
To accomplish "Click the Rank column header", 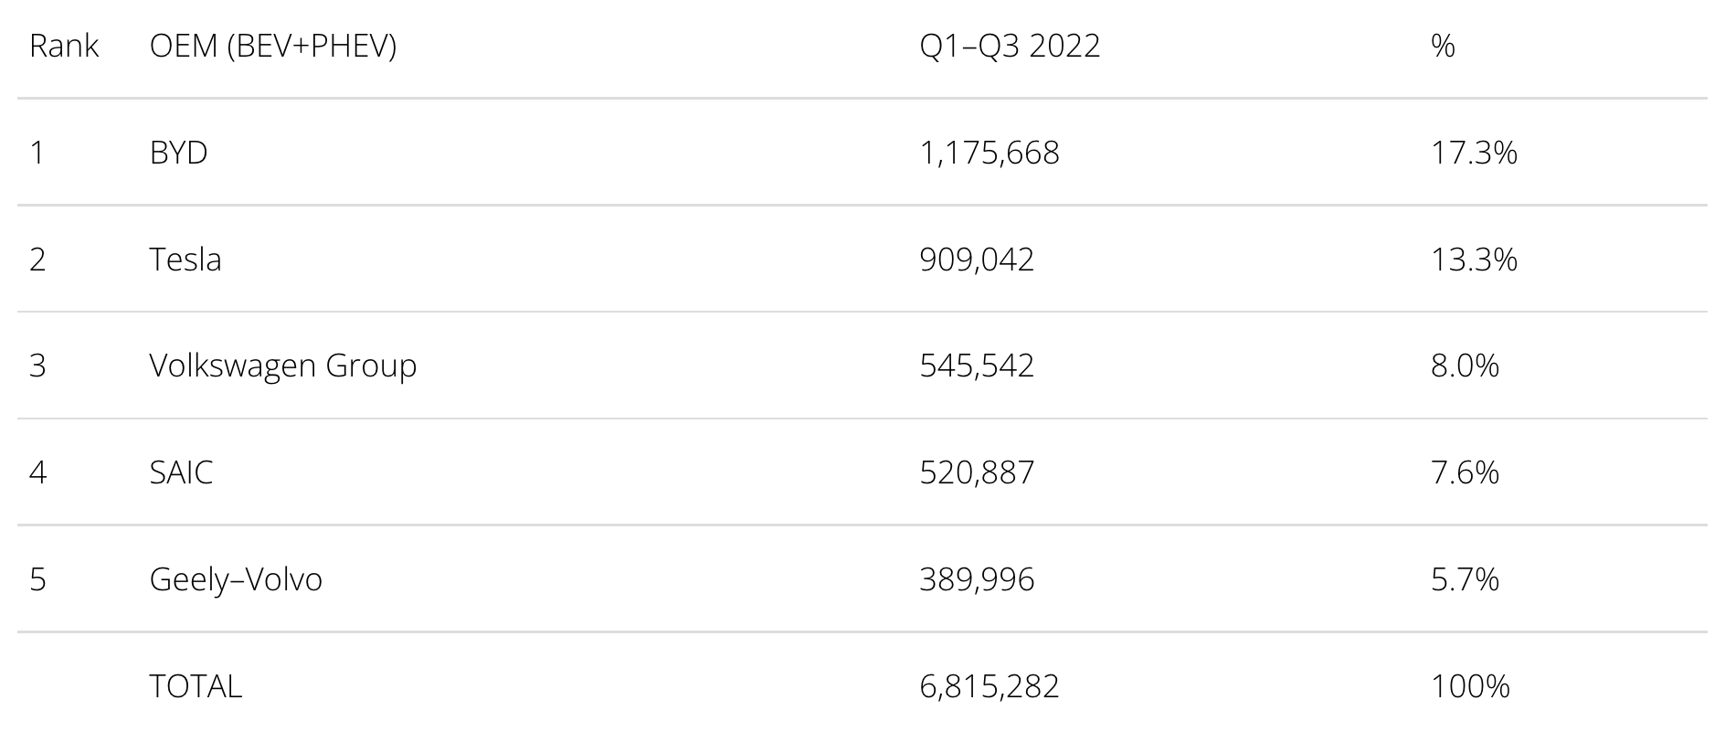I will (x=64, y=46).
